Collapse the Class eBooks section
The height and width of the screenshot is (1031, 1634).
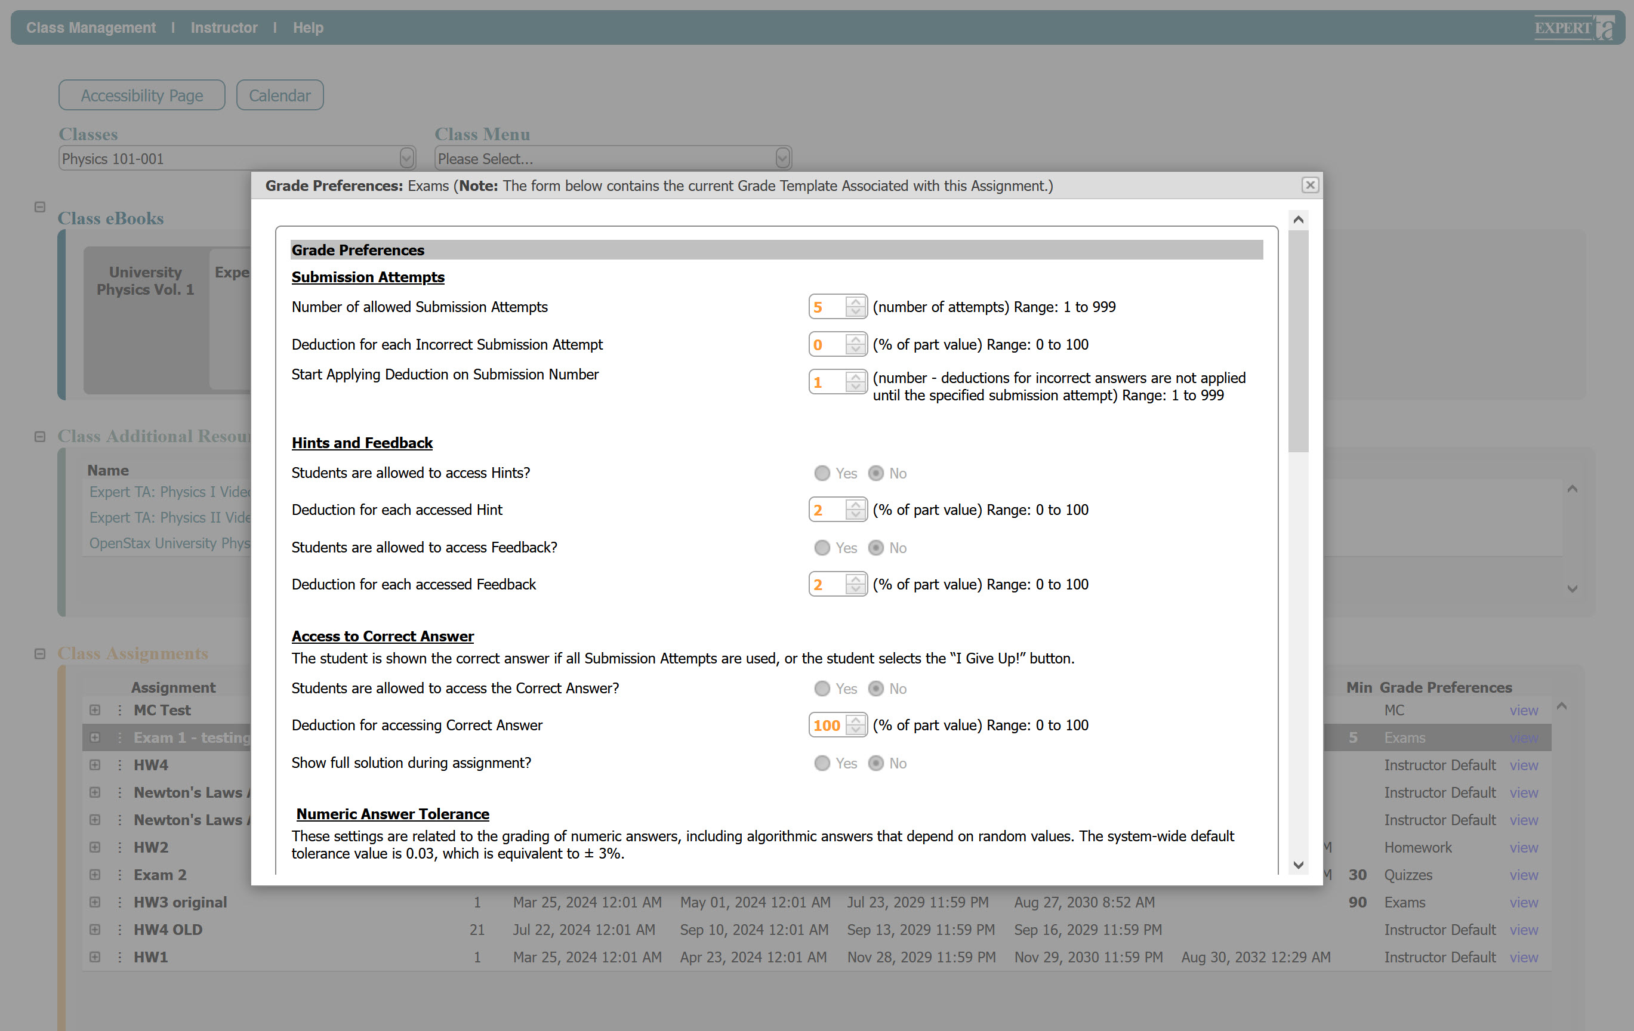pos(40,207)
